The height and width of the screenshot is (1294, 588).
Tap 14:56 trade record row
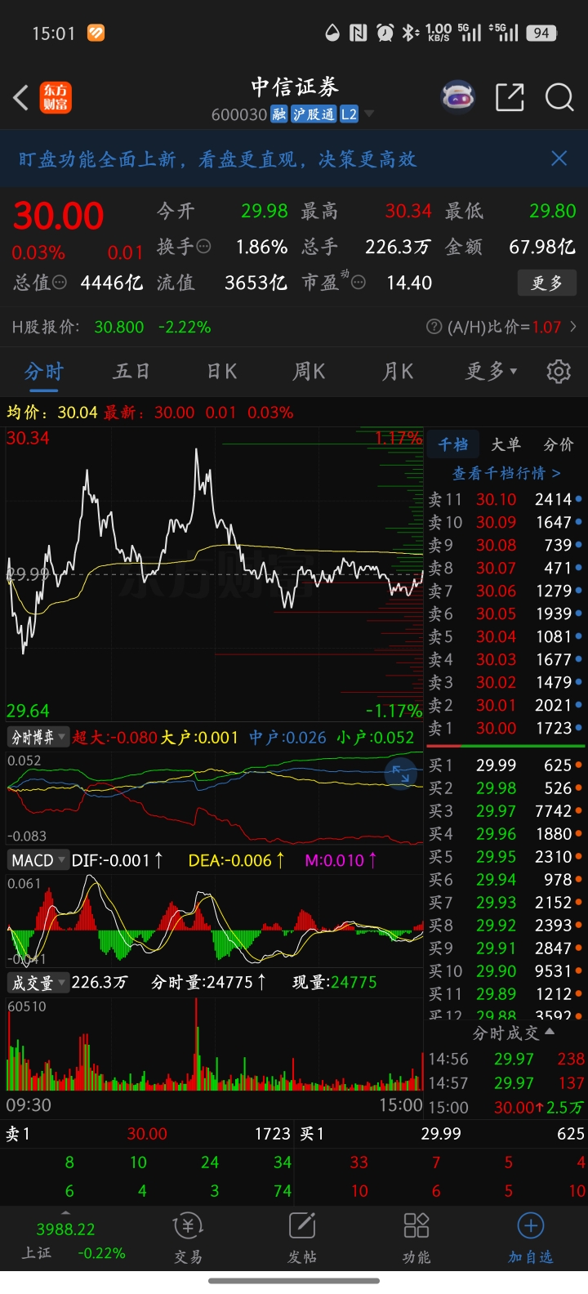coord(506,1059)
